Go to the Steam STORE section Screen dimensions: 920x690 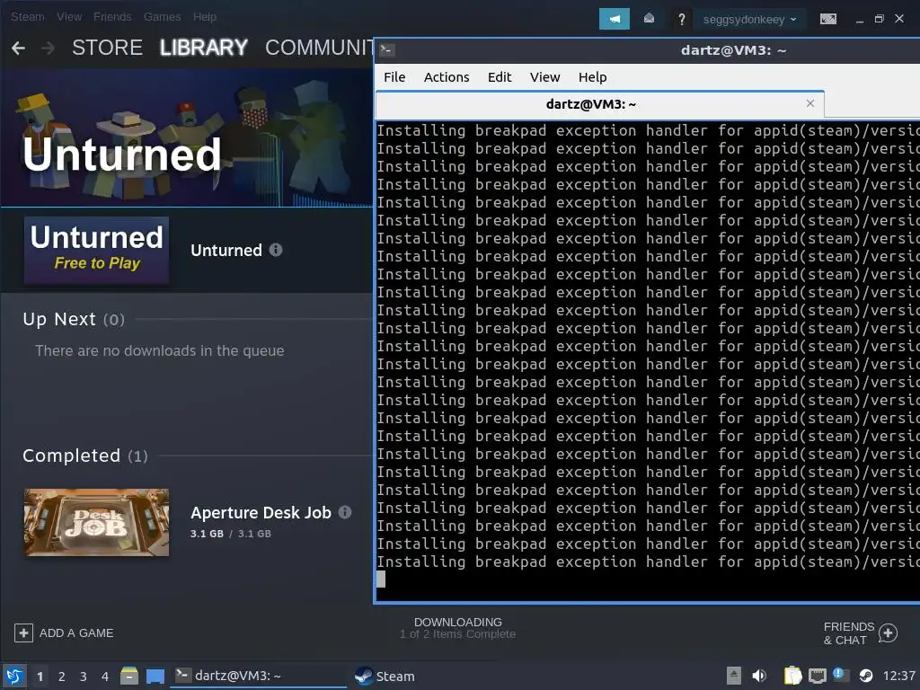pyautogui.click(x=108, y=48)
